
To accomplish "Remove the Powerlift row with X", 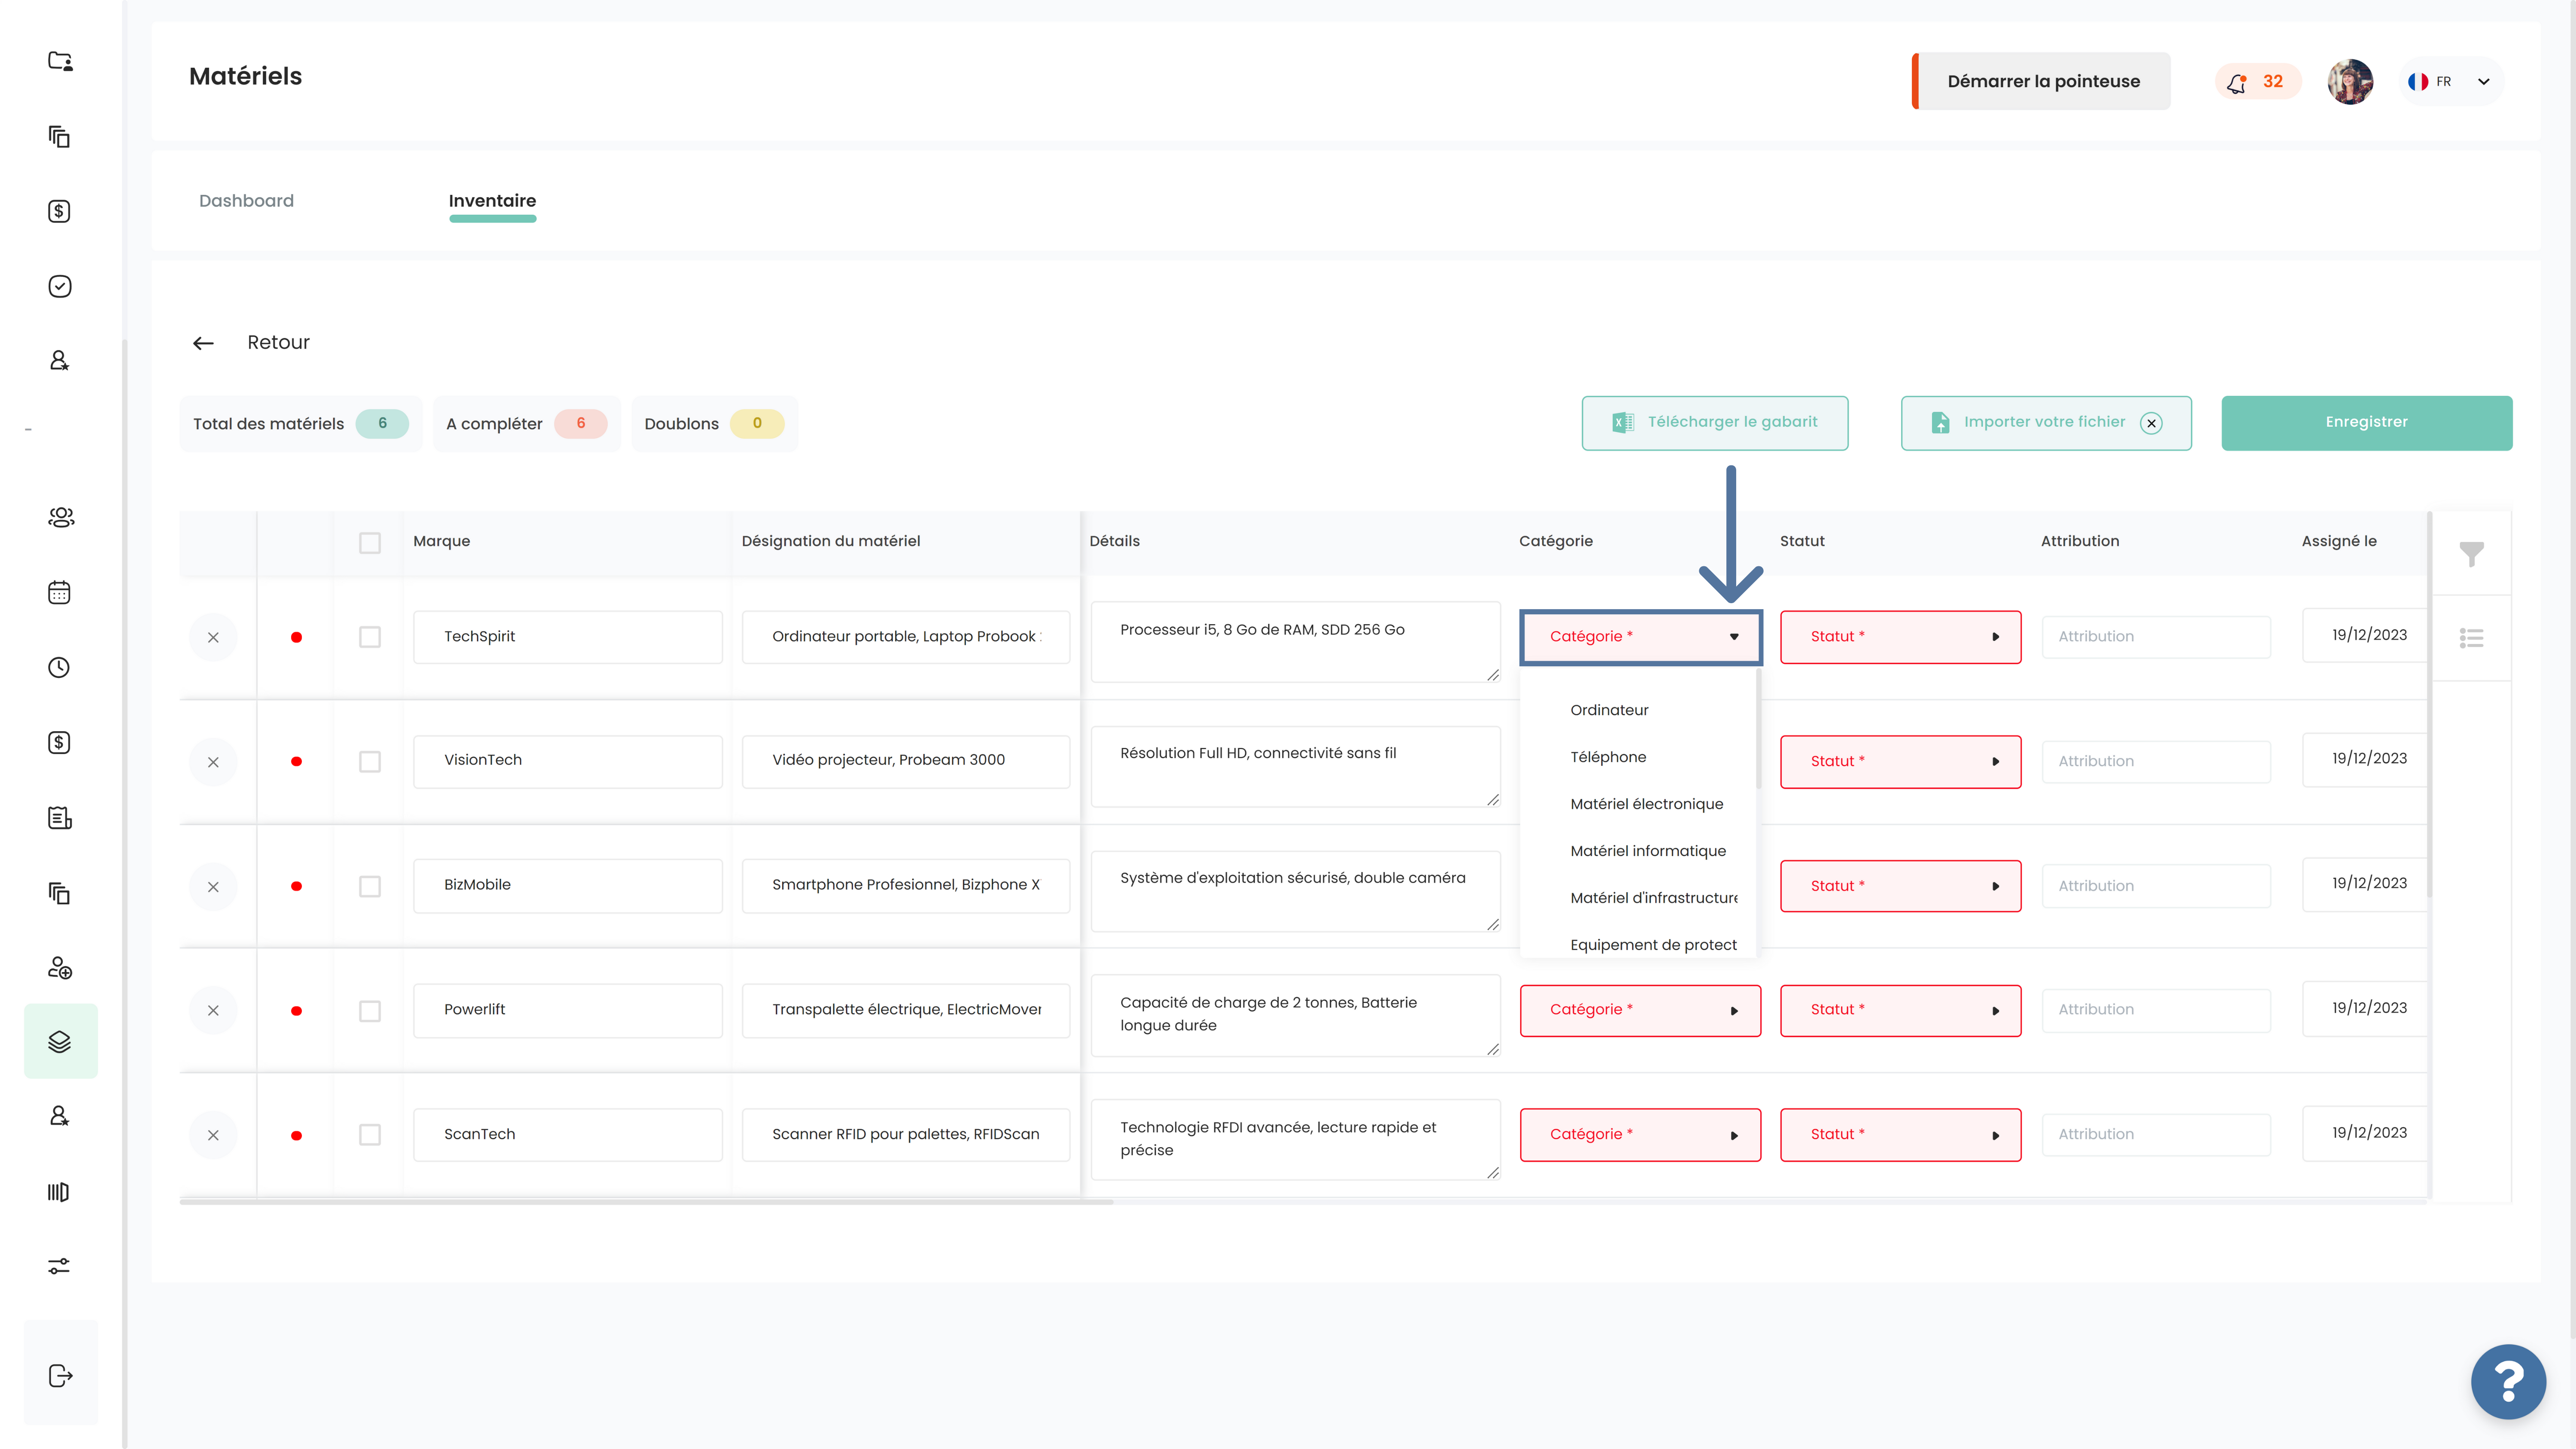I will (213, 1011).
